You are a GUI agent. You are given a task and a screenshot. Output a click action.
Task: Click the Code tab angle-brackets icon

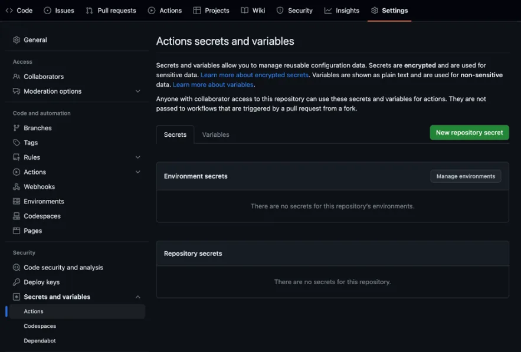pos(9,11)
